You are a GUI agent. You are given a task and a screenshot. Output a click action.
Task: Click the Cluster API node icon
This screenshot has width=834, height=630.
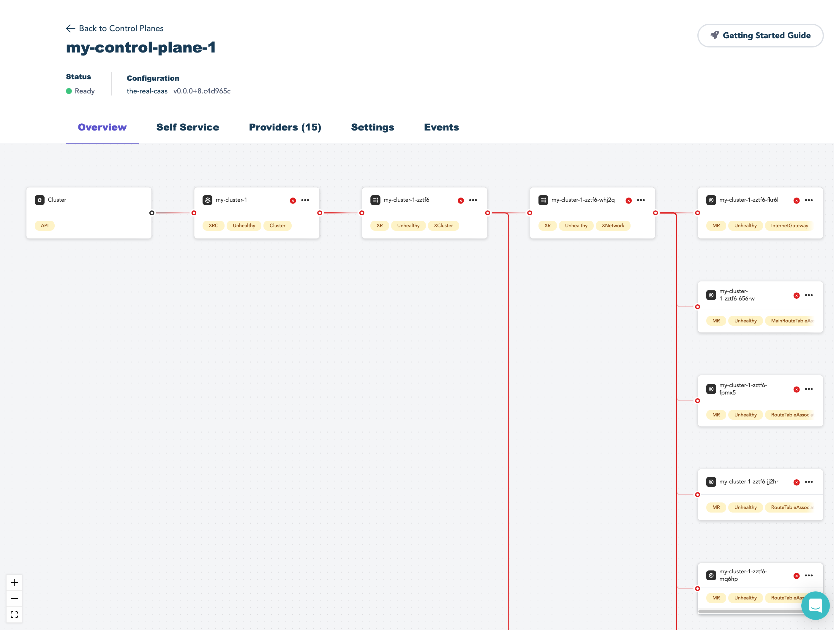40,200
